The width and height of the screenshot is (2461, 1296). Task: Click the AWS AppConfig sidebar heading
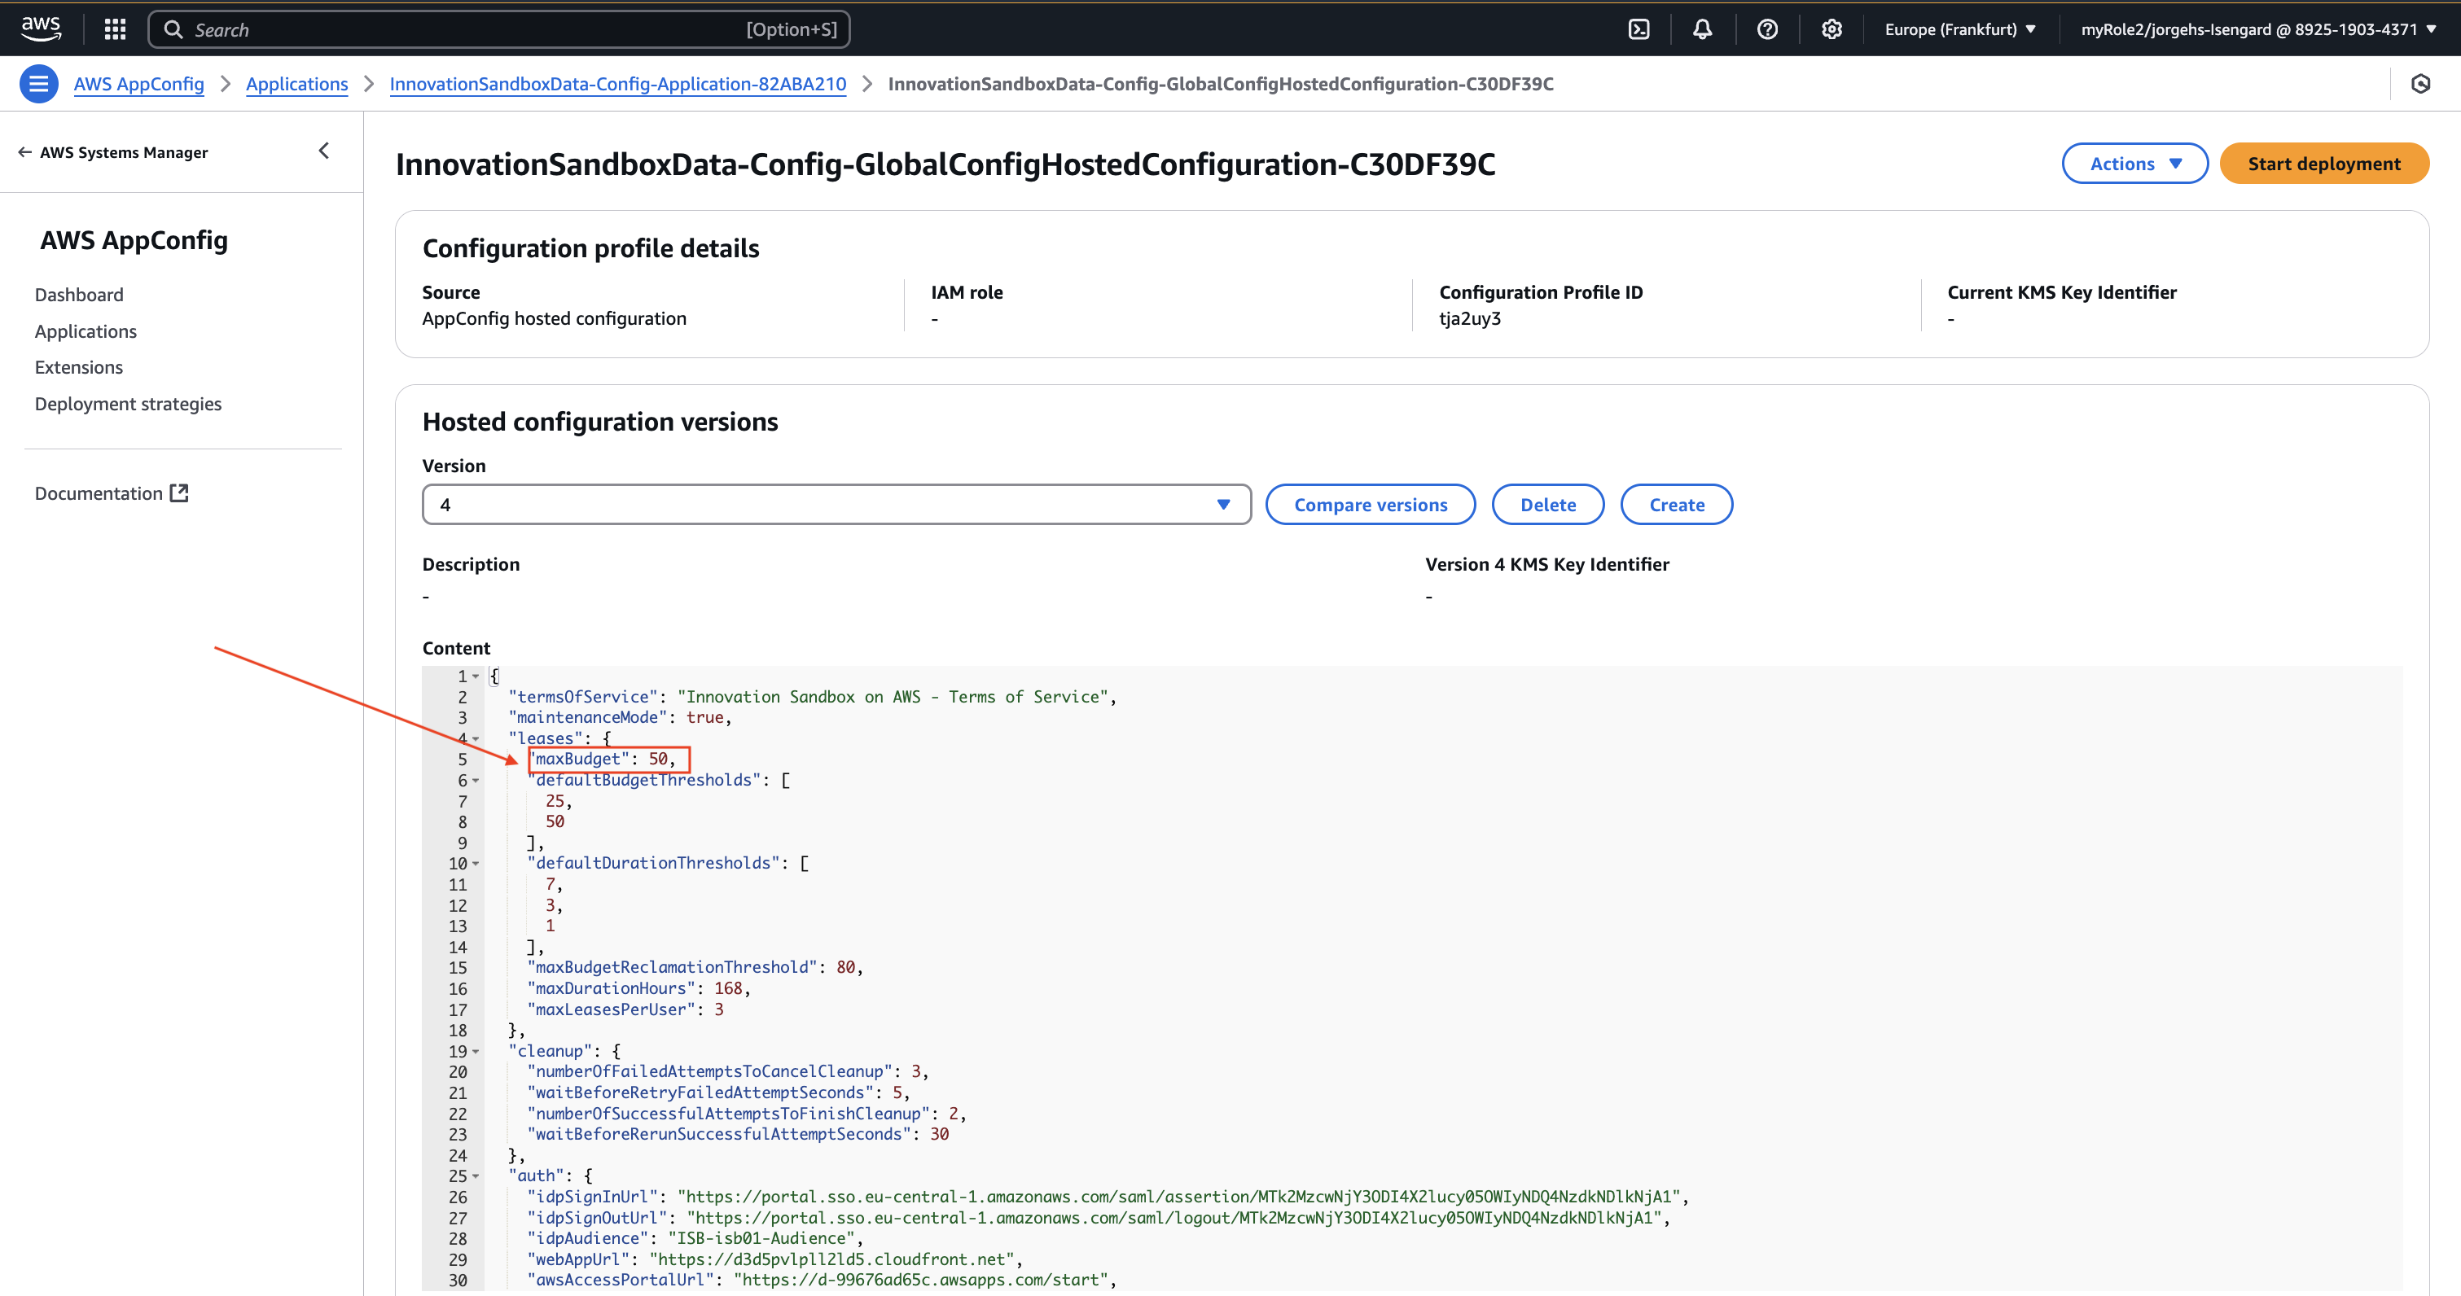coord(134,239)
